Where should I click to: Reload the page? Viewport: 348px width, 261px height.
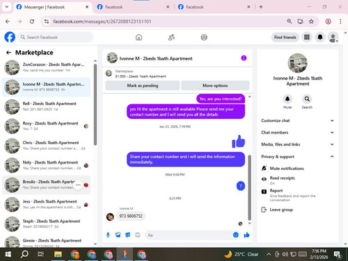point(32,22)
